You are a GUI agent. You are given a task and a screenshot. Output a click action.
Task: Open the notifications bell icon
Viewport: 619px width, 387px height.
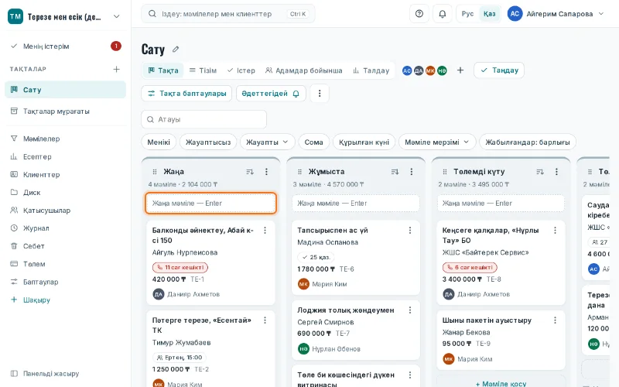tap(442, 14)
